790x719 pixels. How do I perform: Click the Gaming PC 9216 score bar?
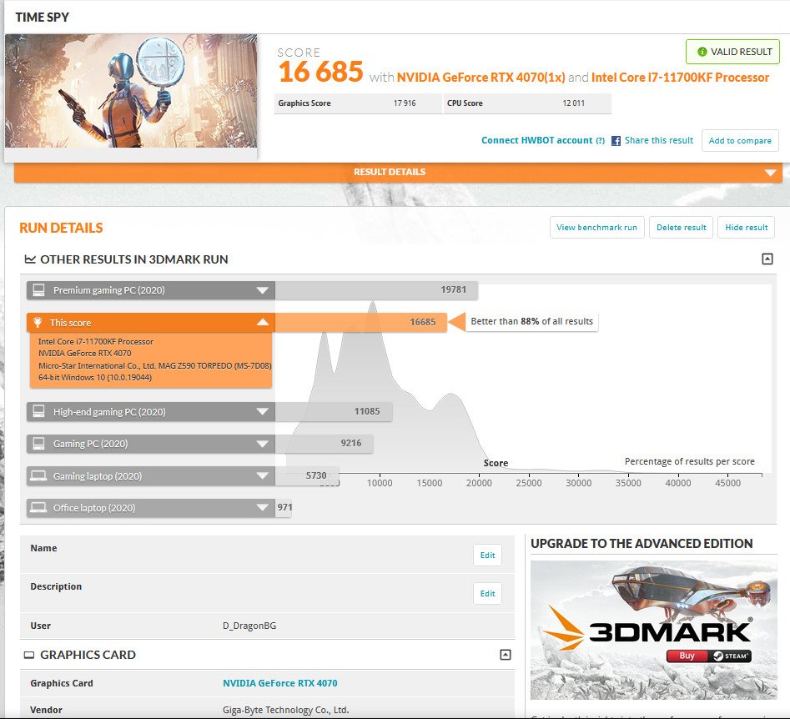pos(324,444)
